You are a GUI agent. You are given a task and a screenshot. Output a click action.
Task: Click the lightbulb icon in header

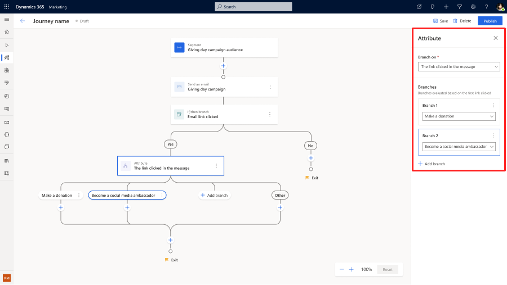pos(433,7)
